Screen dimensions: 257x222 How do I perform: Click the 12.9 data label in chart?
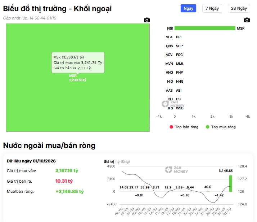coord(168,187)
